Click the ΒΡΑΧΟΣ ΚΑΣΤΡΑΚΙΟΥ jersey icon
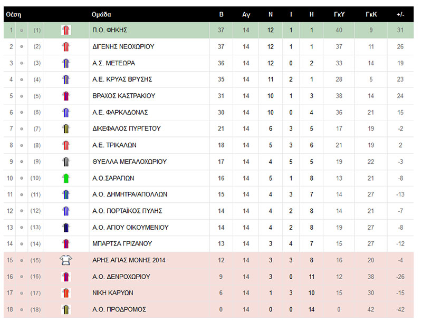This screenshot has width=422, height=324. point(66,96)
